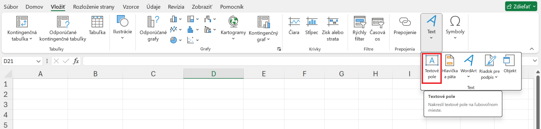Select column A header
The width and height of the screenshot is (541, 129).
point(40,74)
